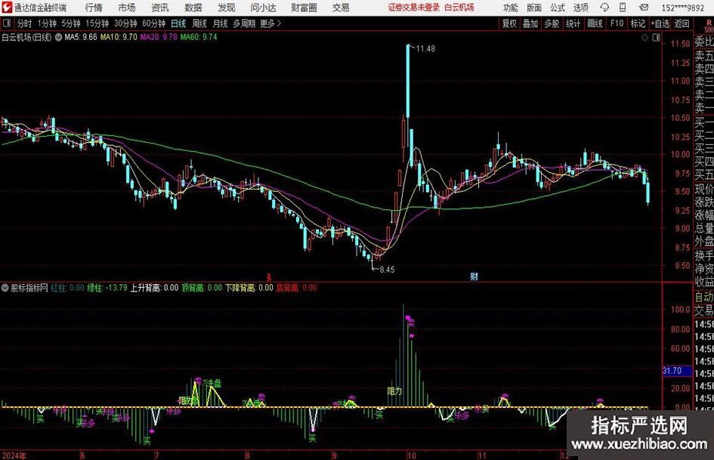Click the round icon beside 股标指标网 indicator

coord(5,288)
